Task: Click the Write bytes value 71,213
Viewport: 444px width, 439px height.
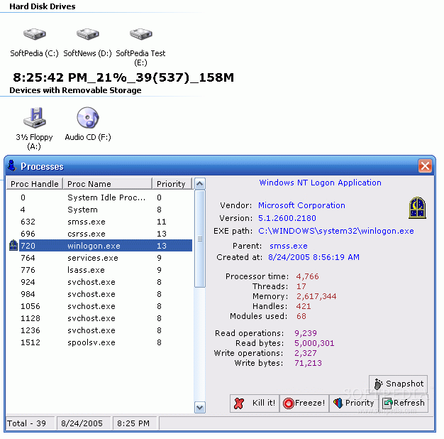Action: 308,363
